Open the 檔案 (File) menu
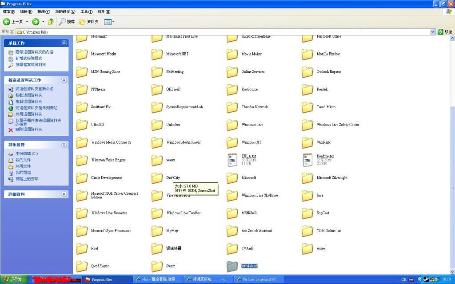The height and width of the screenshot is (284, 455). [x=9, y=12]
